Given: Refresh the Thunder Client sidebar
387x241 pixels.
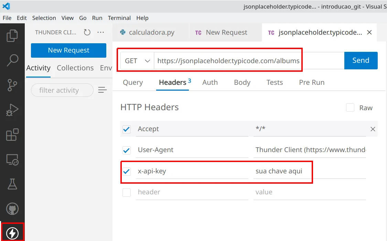Looking at the screenshot, I should coord(87,32).
